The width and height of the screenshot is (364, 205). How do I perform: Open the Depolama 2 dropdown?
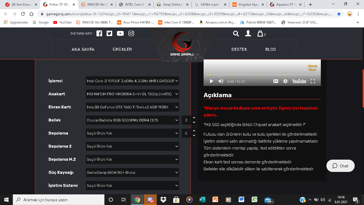point(132,146)
